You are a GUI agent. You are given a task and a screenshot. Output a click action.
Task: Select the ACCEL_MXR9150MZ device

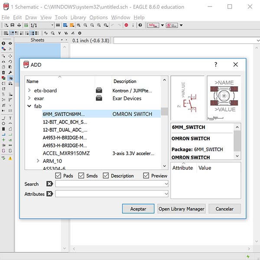pyautogui.click(x=66, y=153)
